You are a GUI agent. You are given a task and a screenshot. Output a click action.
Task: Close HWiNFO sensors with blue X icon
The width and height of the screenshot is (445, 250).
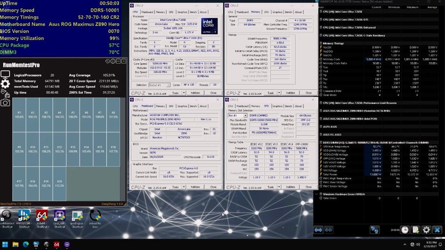(x=438, y=230)
